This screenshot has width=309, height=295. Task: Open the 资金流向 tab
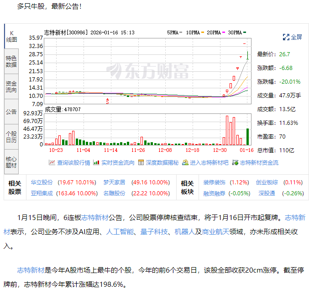pos(11,87)
